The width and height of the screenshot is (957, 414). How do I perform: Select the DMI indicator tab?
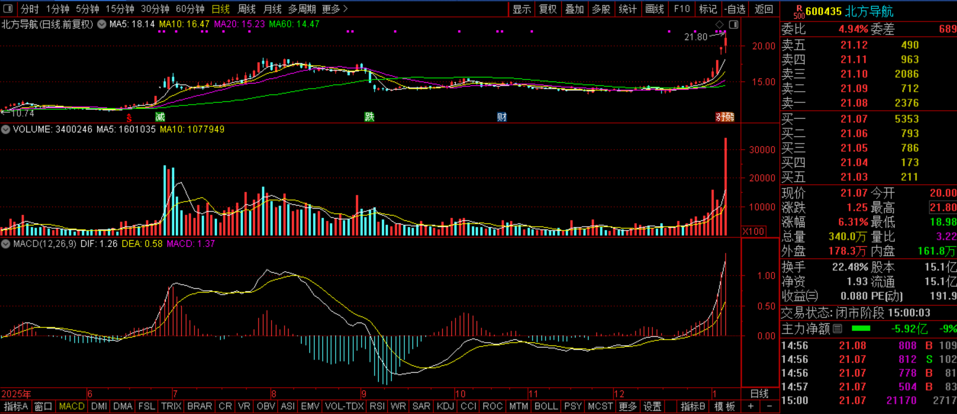pyautogui.click(x=99, y=406)
